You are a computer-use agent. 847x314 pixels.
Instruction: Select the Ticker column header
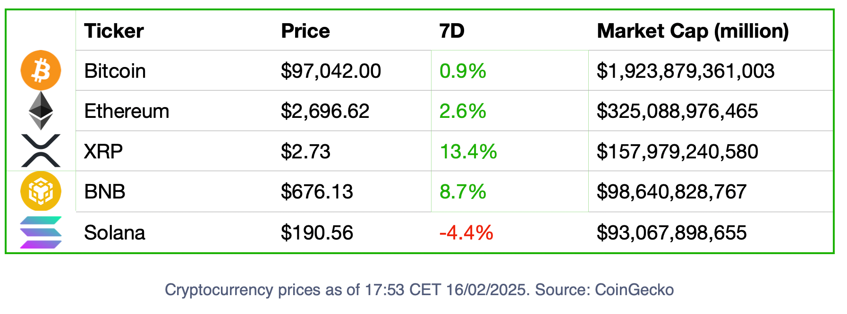(x=114, y=31)
